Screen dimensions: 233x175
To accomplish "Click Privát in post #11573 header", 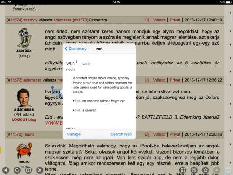I will [175, 80].
